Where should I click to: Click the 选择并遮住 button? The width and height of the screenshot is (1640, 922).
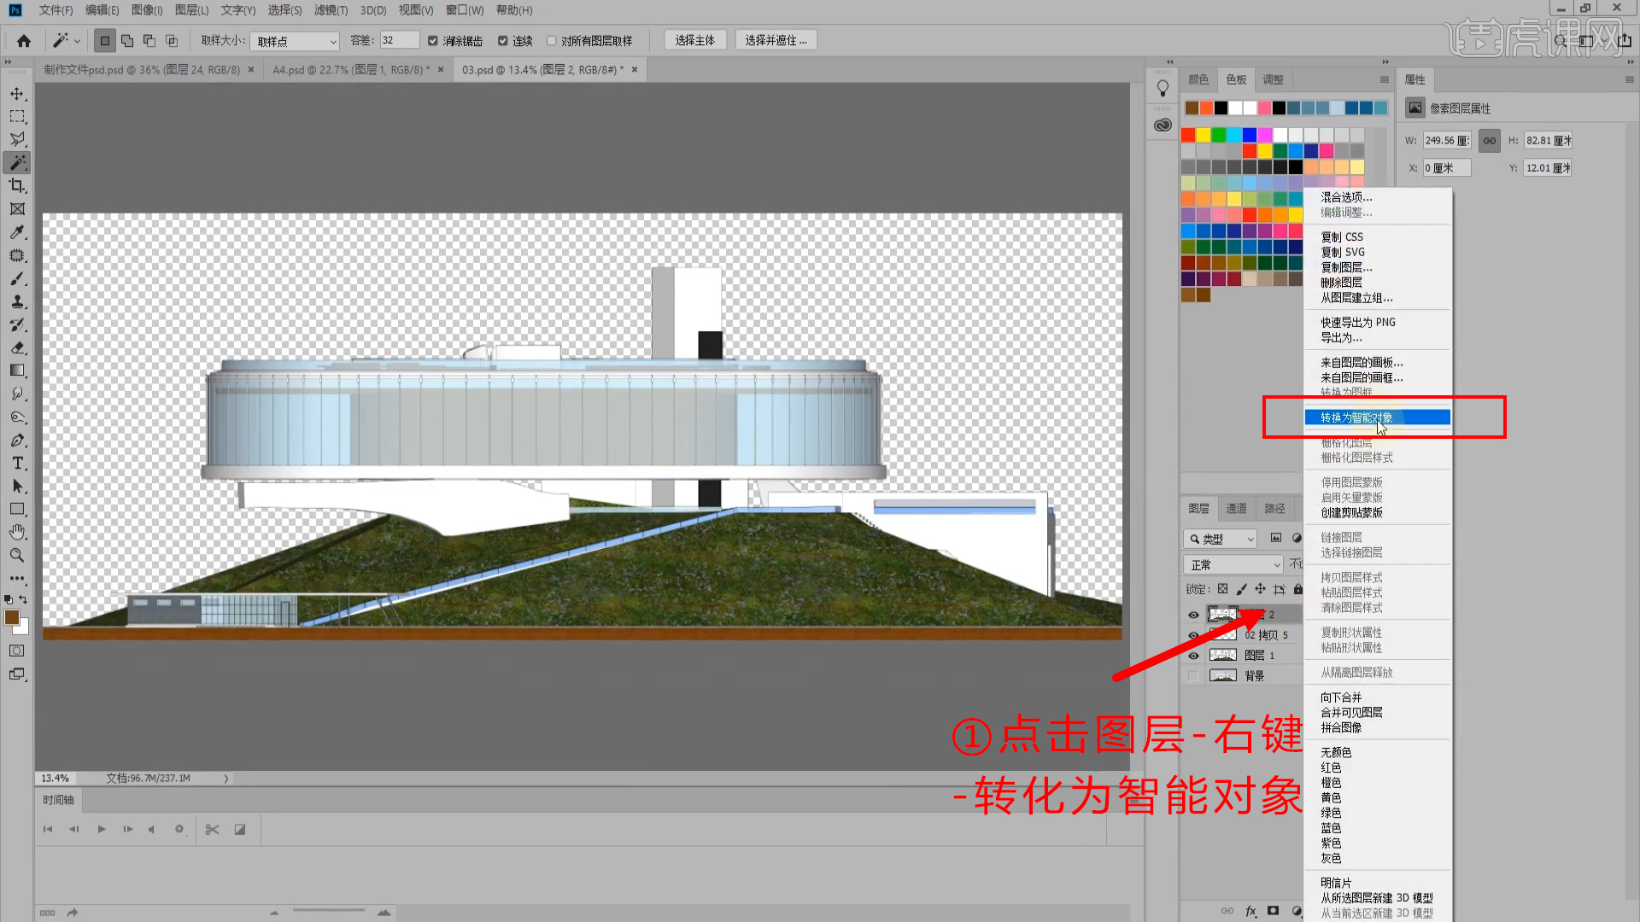tap(776, 40)
